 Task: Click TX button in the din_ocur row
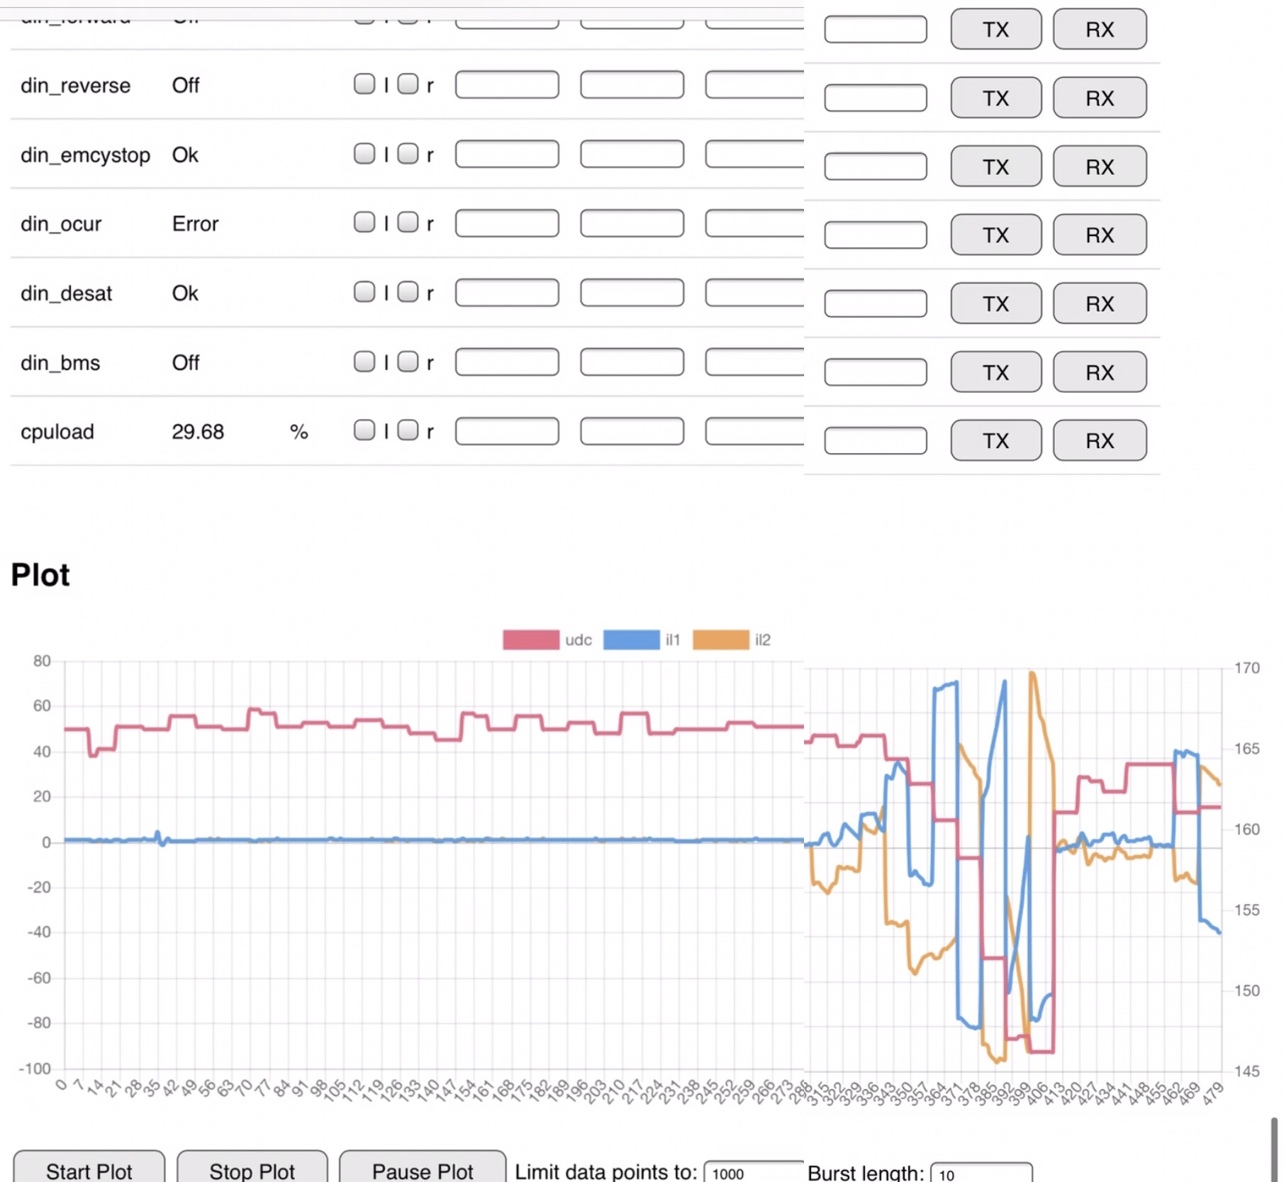pos(995,235)
